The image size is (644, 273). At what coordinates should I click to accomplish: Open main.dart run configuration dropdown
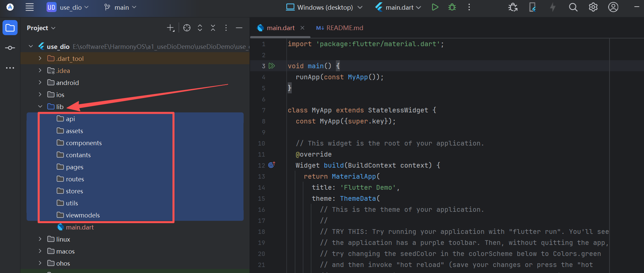(x=398, y=7)
